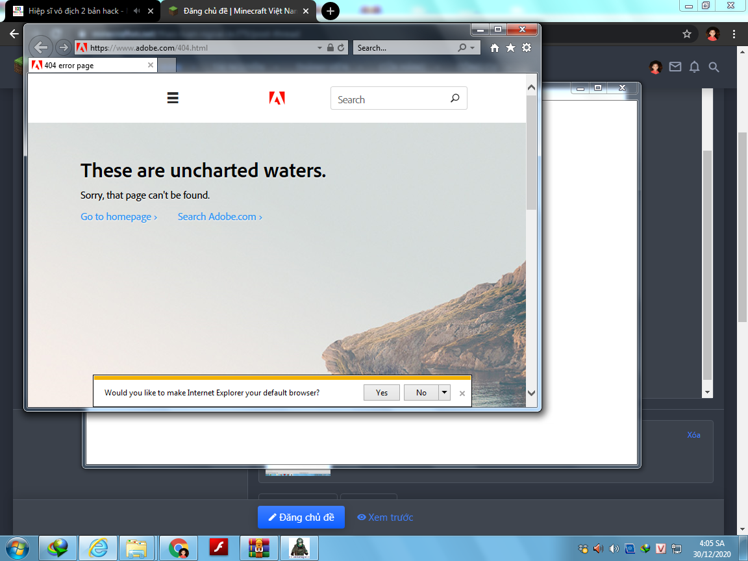Open forum search icon
748x561 pixels.
(x=714, y=68)
